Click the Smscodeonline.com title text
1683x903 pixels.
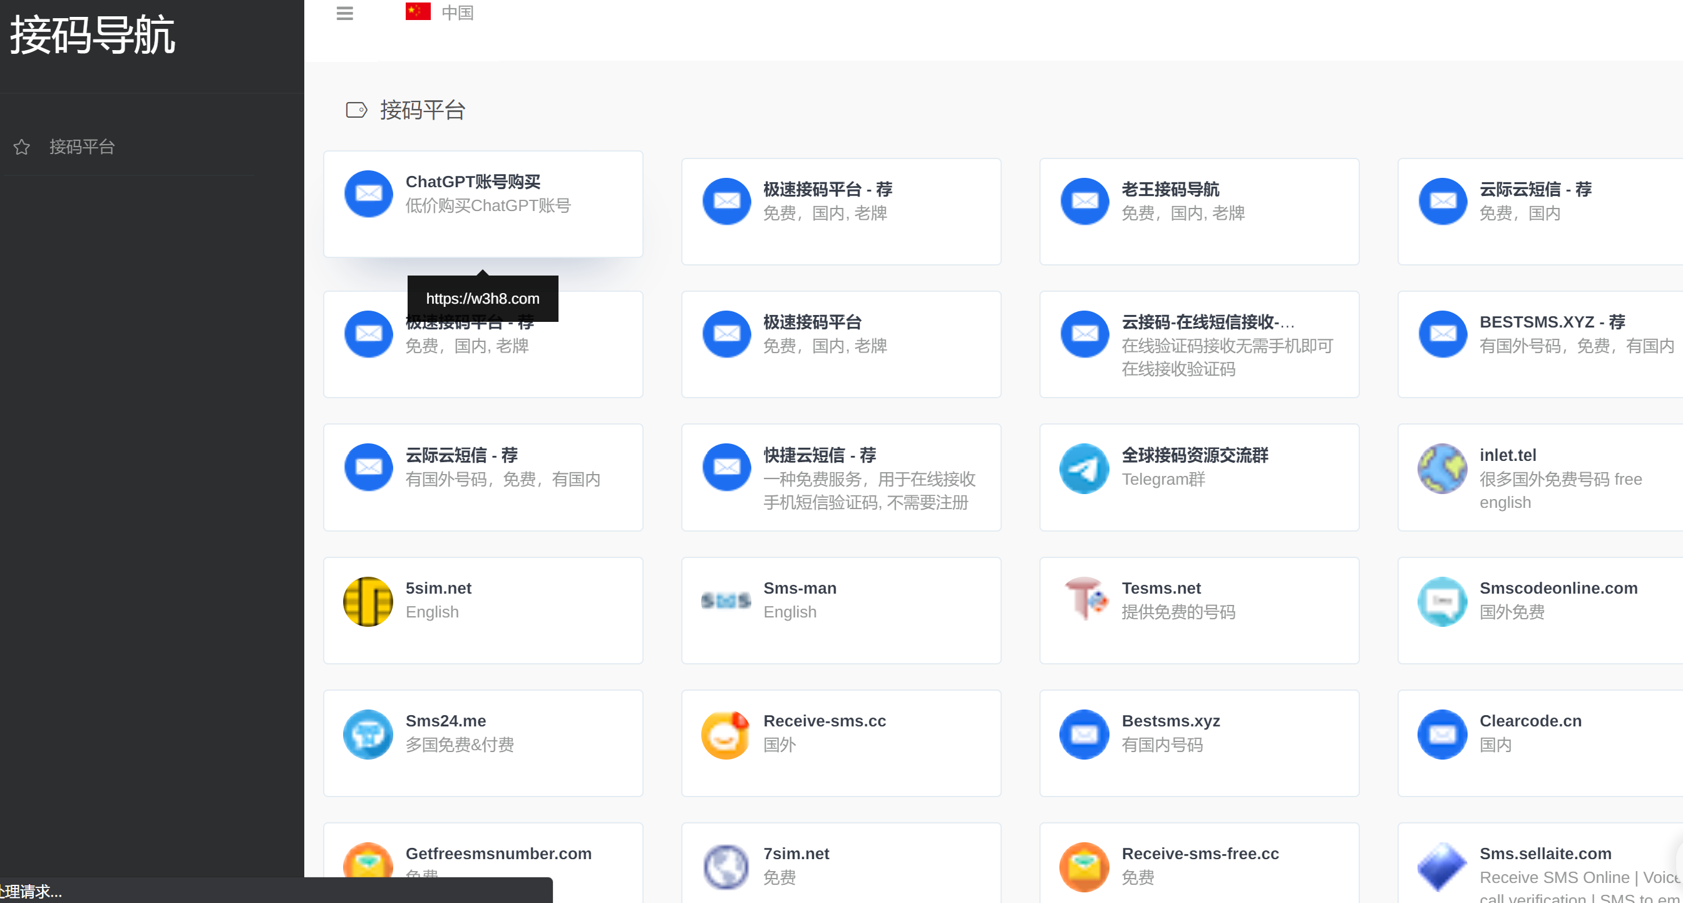pyautogui.click(x=1558, y=588)
